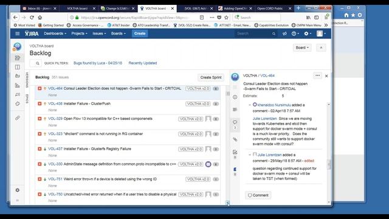This screenshot has width=389, height=219.
Task: Expand the sidebar with the bottom chevron
Action: click(x=18, y=200)
